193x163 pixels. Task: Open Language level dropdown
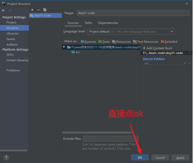tap(131, 31)
